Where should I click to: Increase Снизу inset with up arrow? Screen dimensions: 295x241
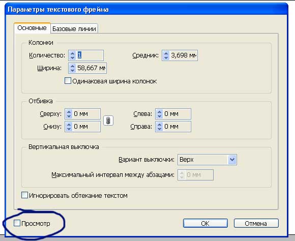coord(69,125)
